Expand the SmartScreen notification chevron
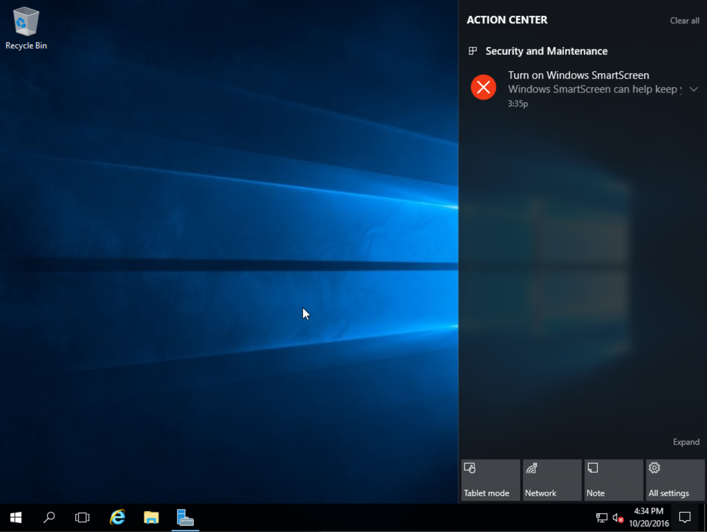707x532 pixels. coord(693,88)
